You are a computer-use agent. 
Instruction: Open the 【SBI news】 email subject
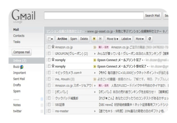click(x=134, y=105)
